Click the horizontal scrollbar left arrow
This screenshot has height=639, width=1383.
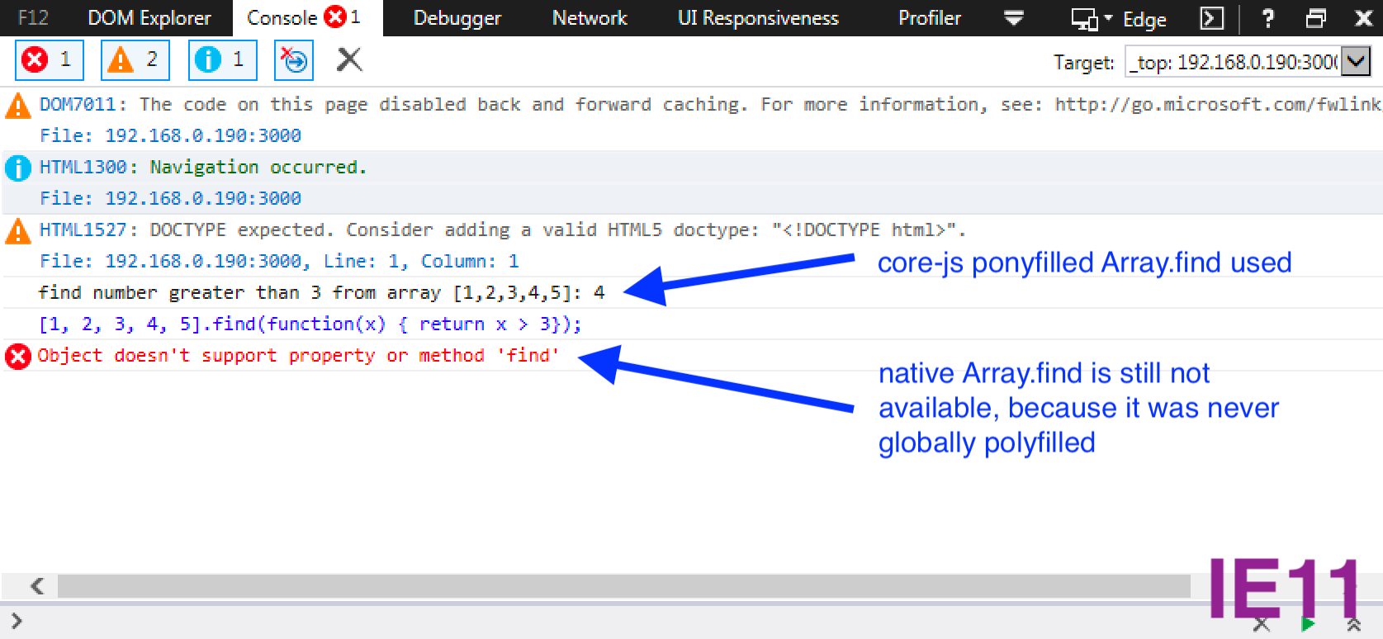coord(36,586)
